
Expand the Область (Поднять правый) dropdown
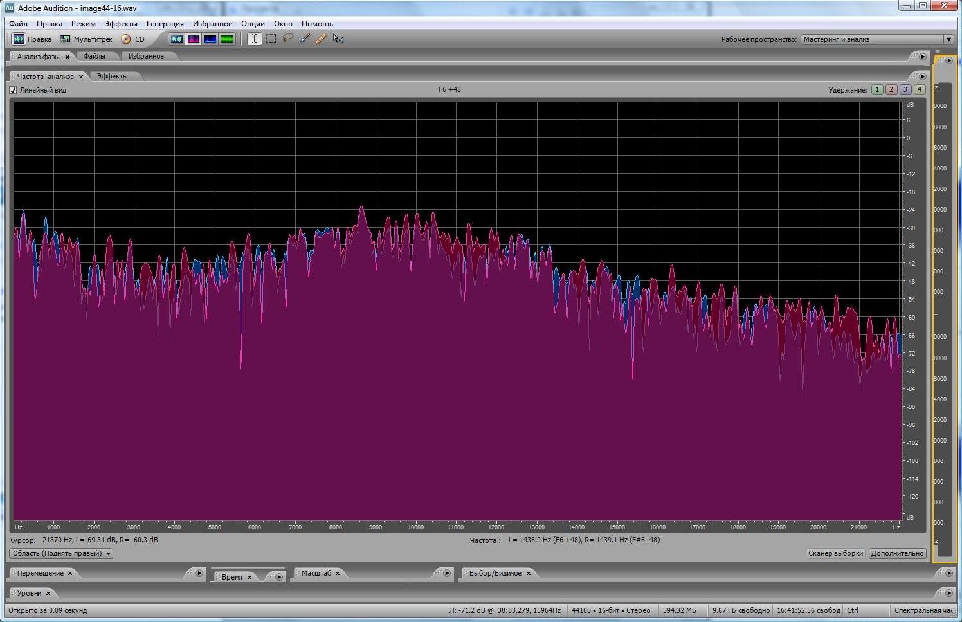(x=108, y=553)
